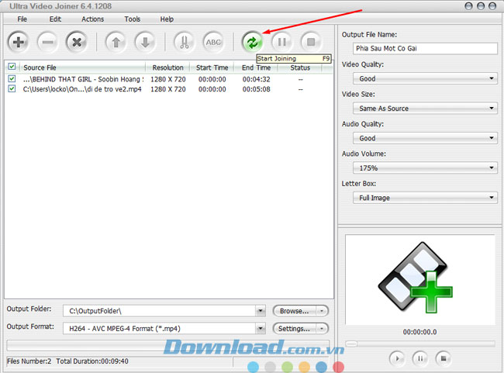
Task: Click the Output Folder path field
Action: 160,311
